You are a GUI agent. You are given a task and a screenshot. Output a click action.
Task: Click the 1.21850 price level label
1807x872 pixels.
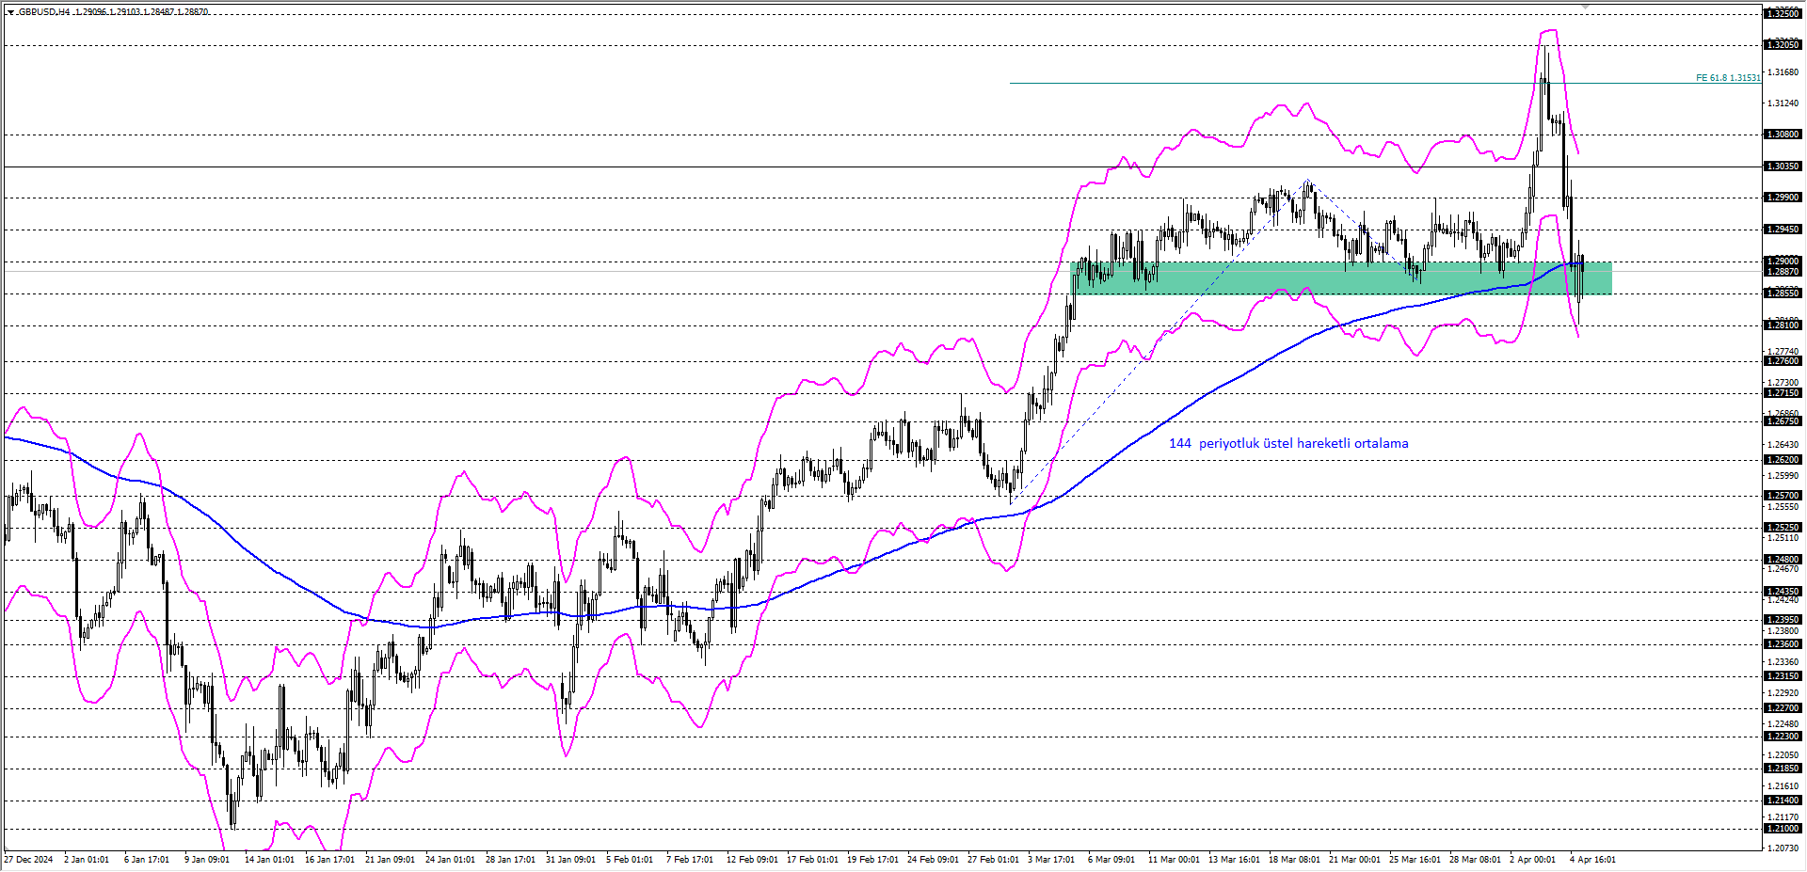click(x=1783, y=769)
